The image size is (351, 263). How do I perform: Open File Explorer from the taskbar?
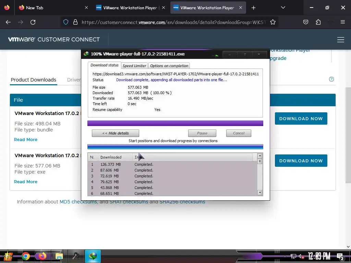pyautogui.click(x=59, y=256)
